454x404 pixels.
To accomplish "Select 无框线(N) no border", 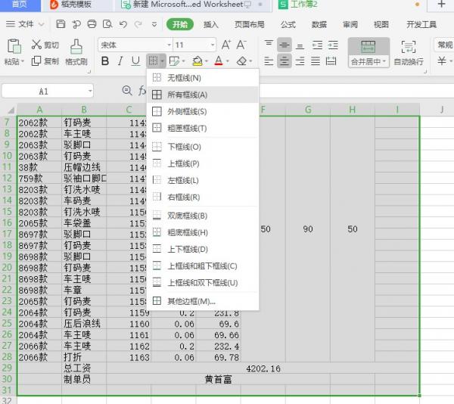I will (x=202, y=78).
